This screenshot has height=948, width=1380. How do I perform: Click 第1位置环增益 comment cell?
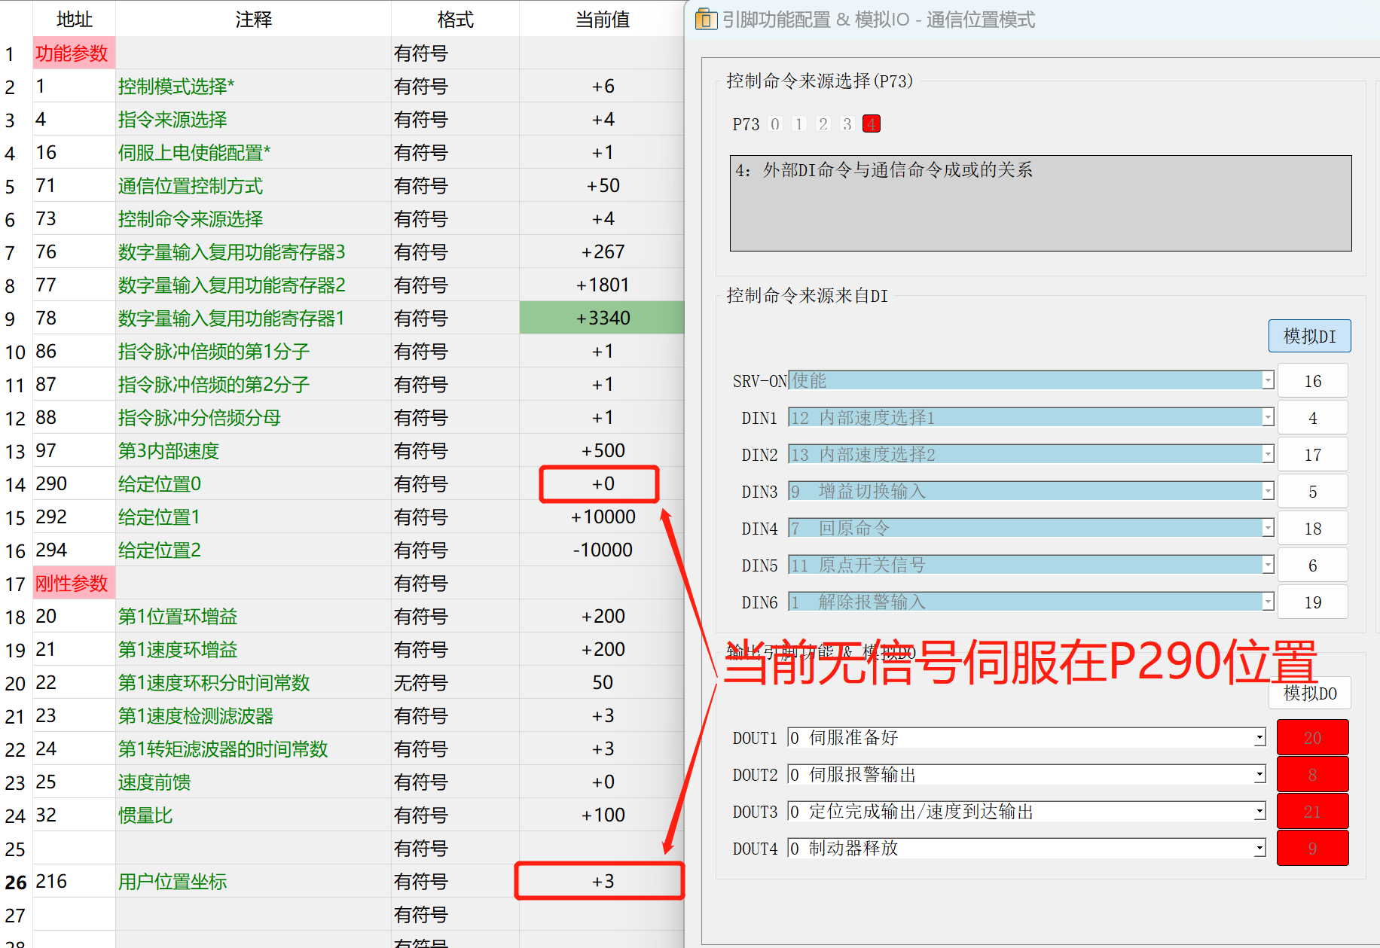point(253,617)
